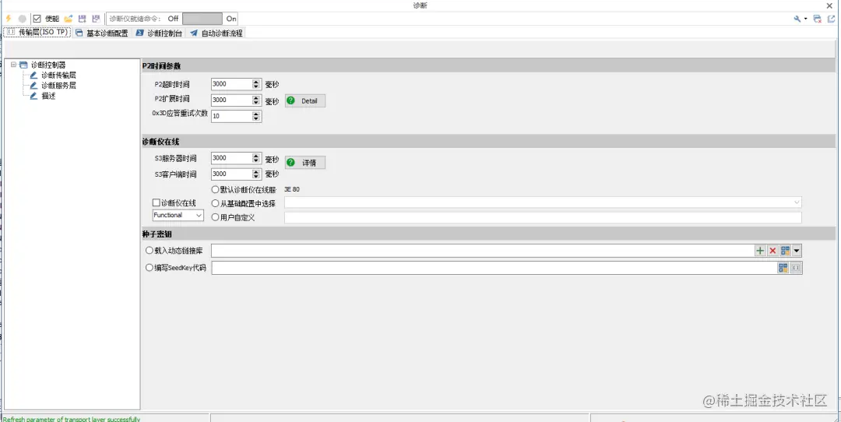Decrease the S3客户端时间 spinner value
The height and width of the screenshot is (422, 841).
point(256,177)
